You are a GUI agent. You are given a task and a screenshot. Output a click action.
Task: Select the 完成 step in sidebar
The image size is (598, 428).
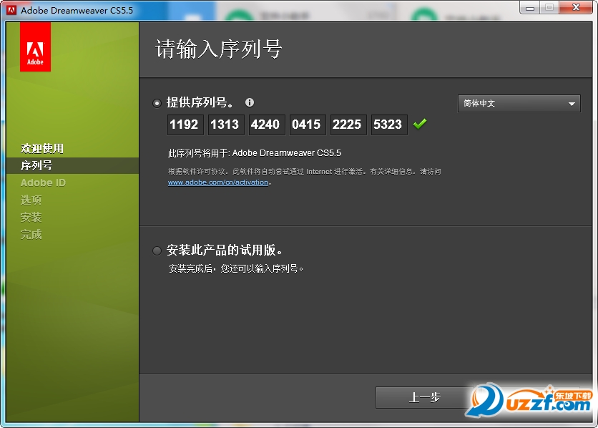tap(31, 234)
